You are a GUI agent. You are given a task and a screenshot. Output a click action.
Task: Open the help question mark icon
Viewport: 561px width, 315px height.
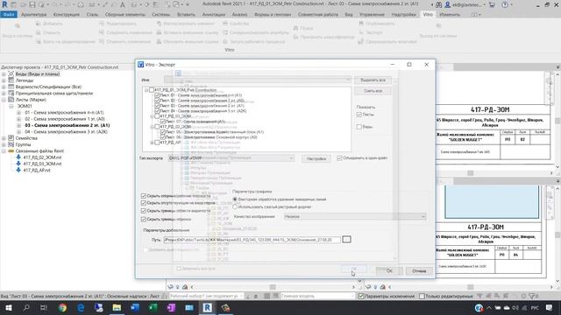[505, 4]
